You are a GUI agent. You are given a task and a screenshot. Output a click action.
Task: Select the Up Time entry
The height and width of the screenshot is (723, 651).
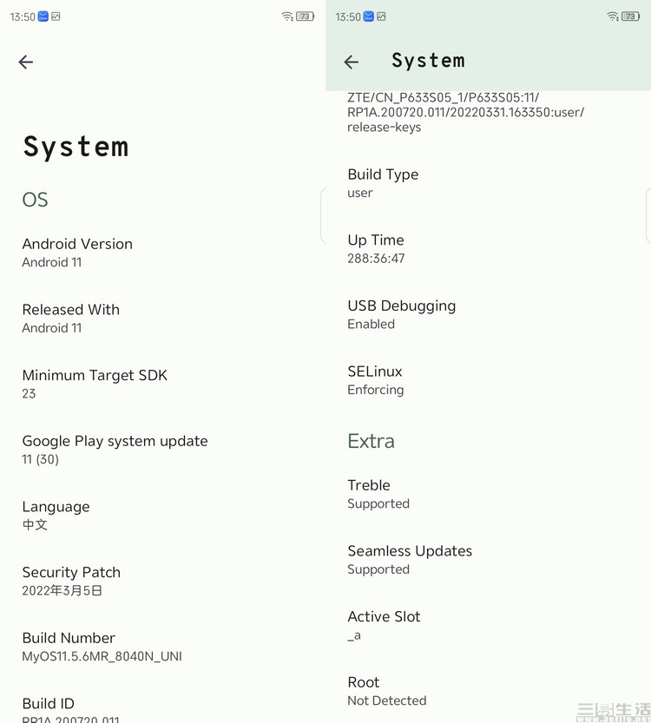(x=376, y=249)
